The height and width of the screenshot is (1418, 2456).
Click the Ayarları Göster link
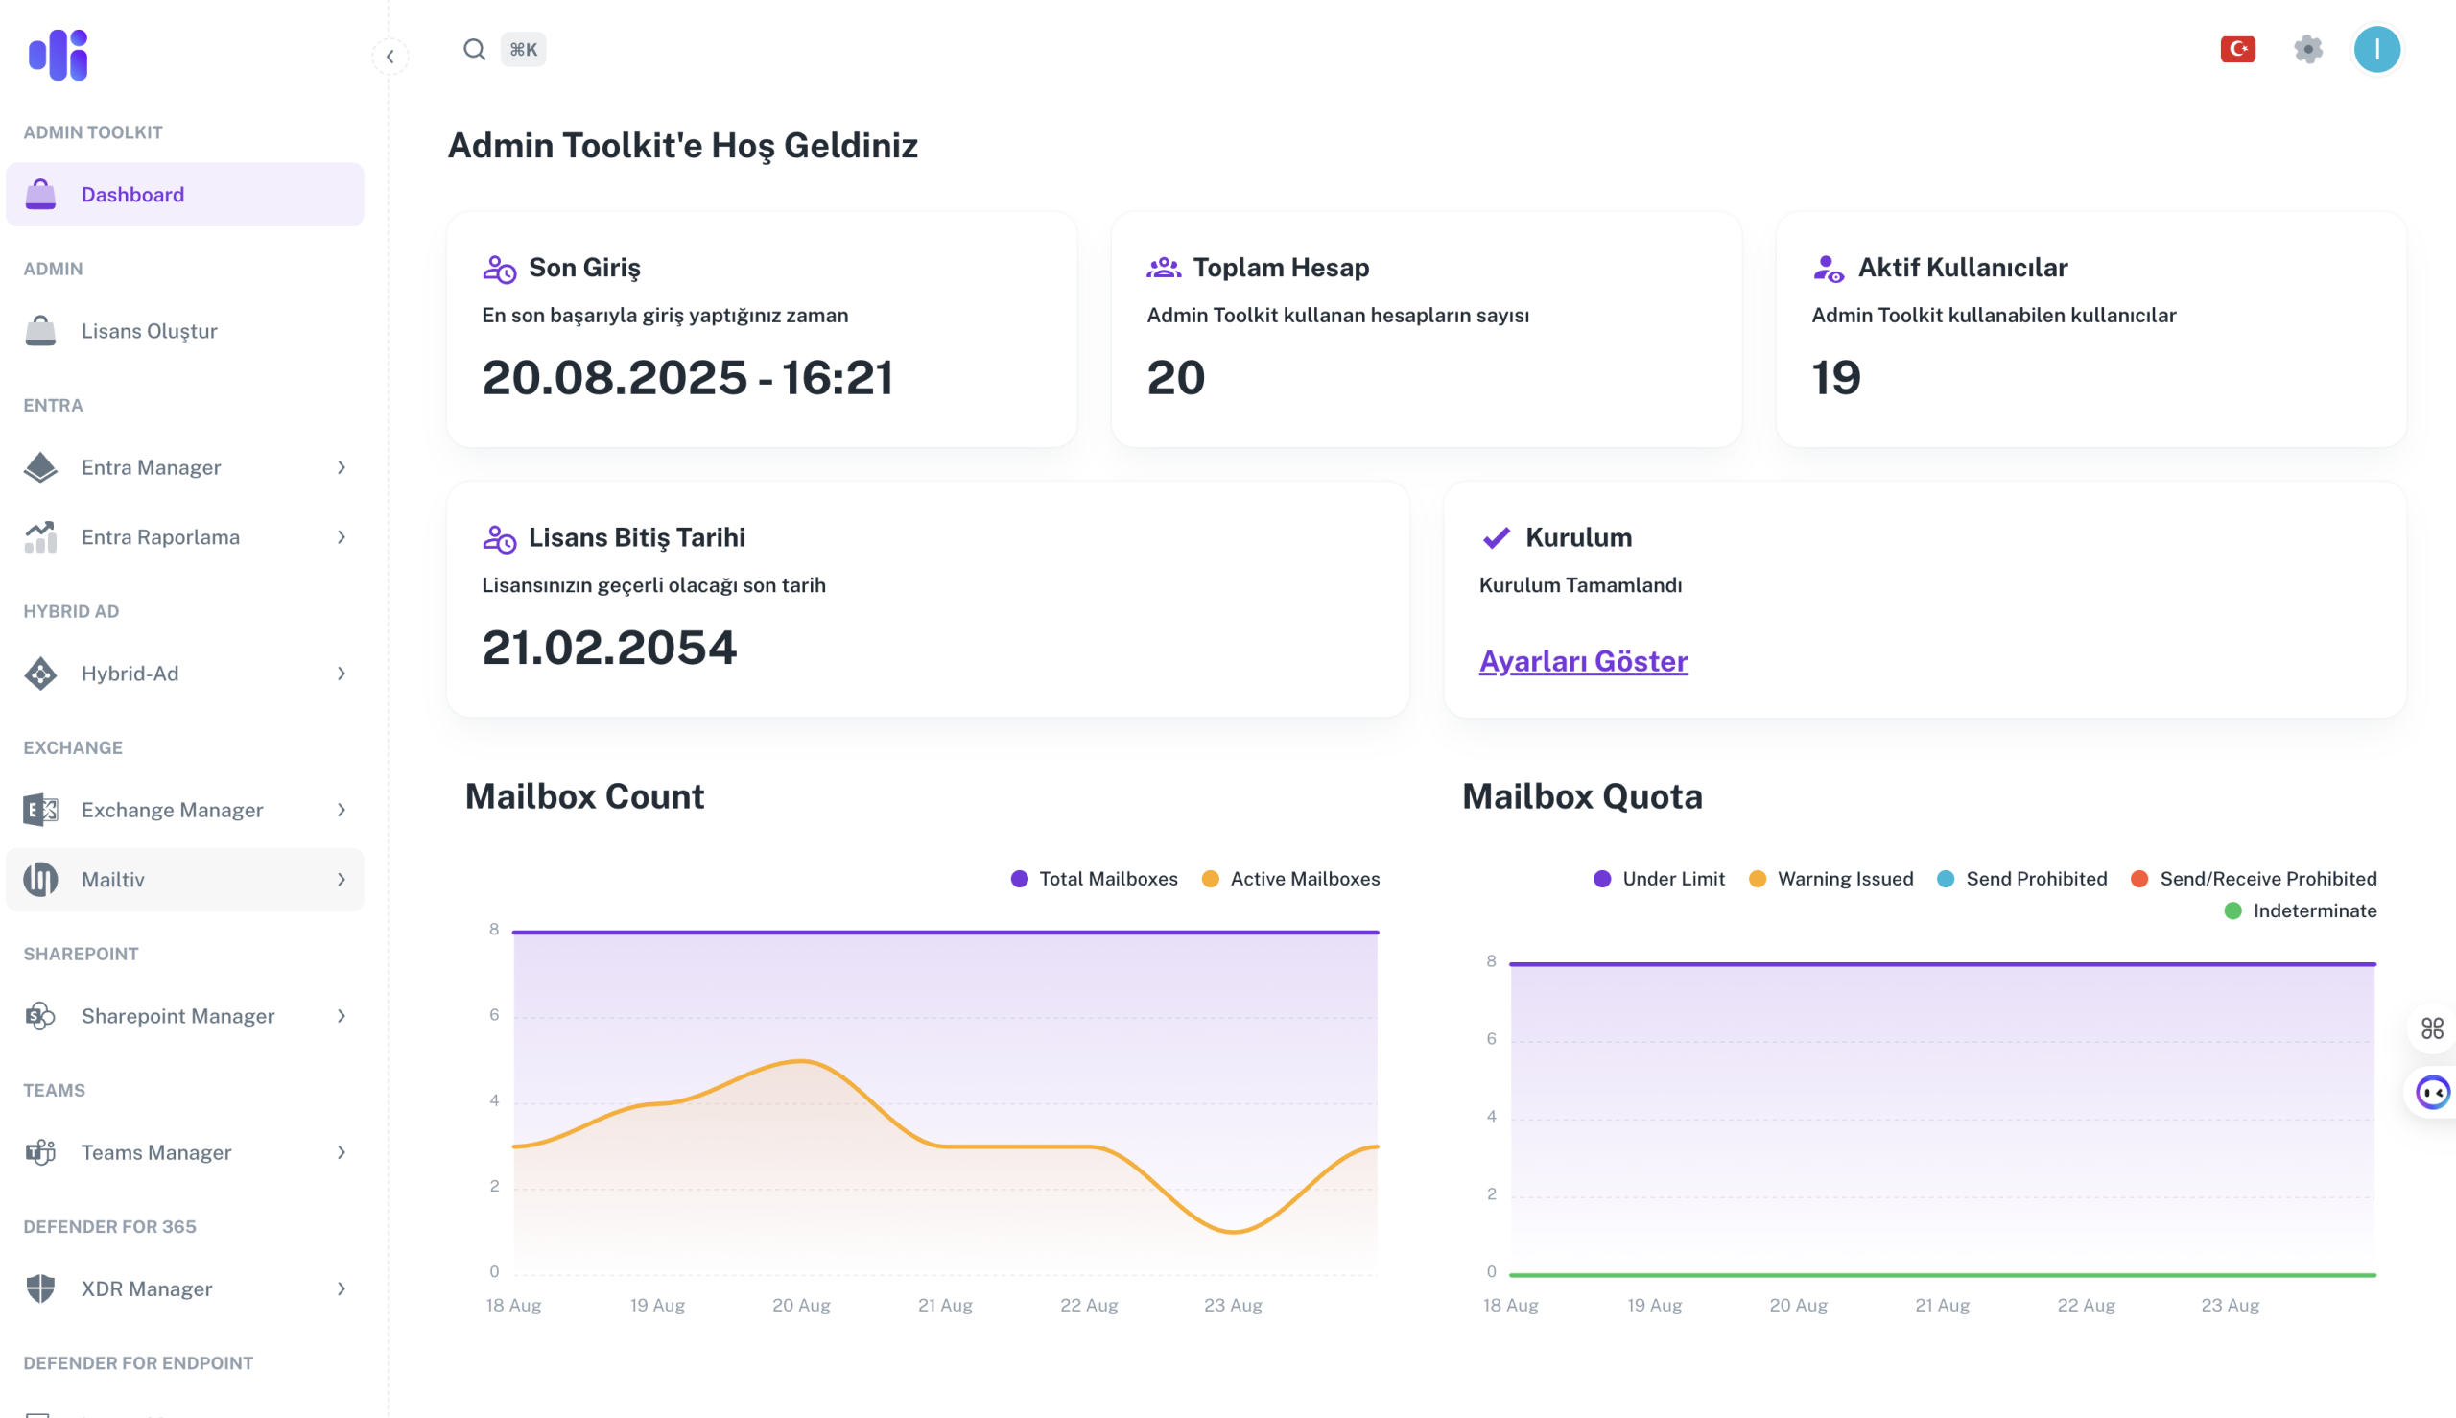pyautogui.click(x=1582, y=661)
